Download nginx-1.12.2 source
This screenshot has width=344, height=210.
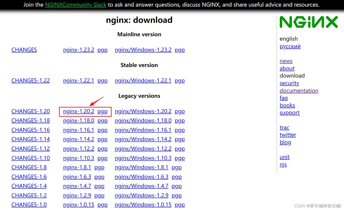click(x=78, y=149)
